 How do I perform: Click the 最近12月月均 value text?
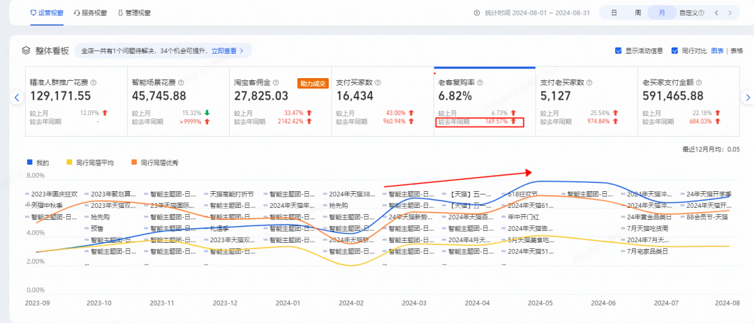(711, 149)
